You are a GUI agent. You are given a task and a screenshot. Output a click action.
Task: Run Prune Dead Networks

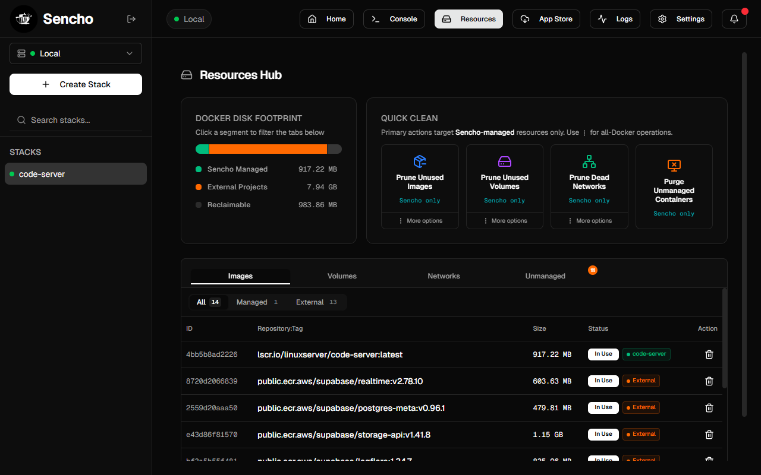pos(589,178)
